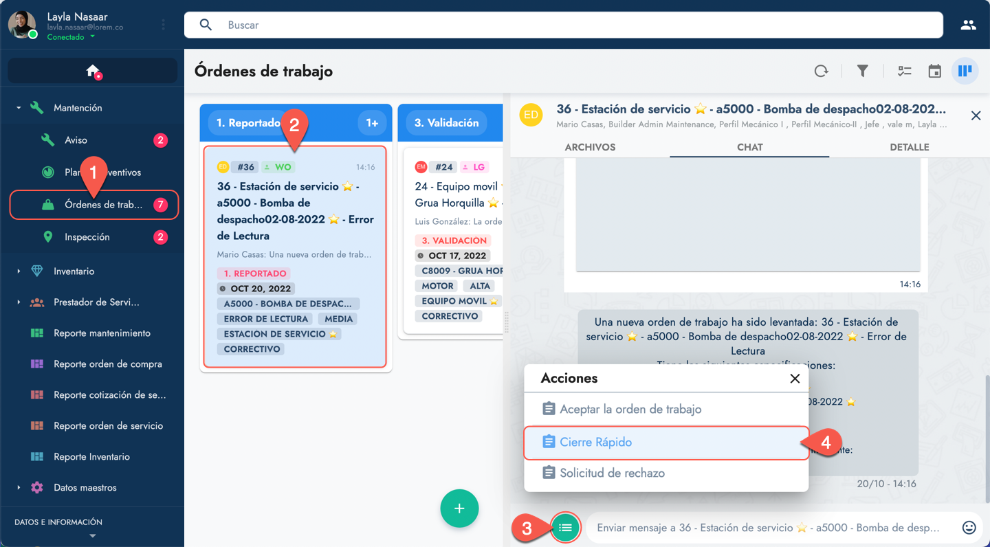Open the emoji picker in the message bar
This screenshot has width=990, height=547.
tap(969, 527)
